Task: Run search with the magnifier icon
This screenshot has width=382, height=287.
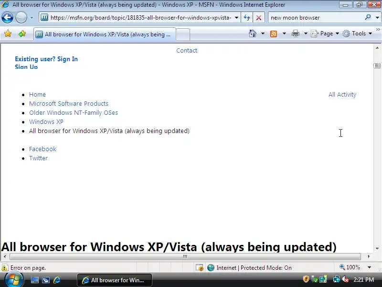Action: tap(368, 17)
